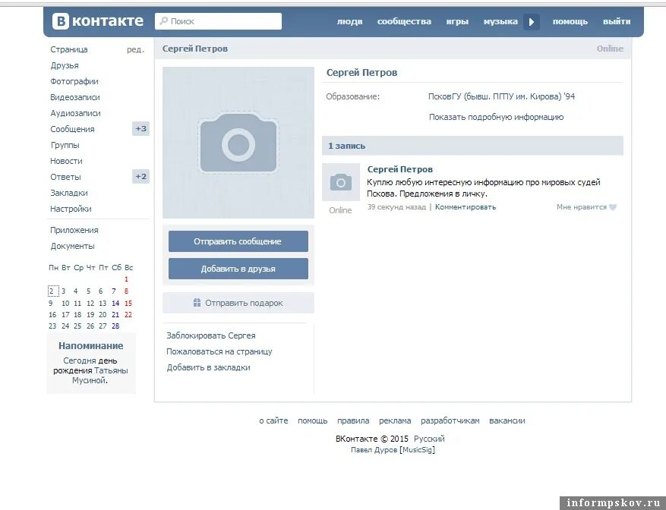Open правила in the footer
666x510 pixels.
pos(353,420)
